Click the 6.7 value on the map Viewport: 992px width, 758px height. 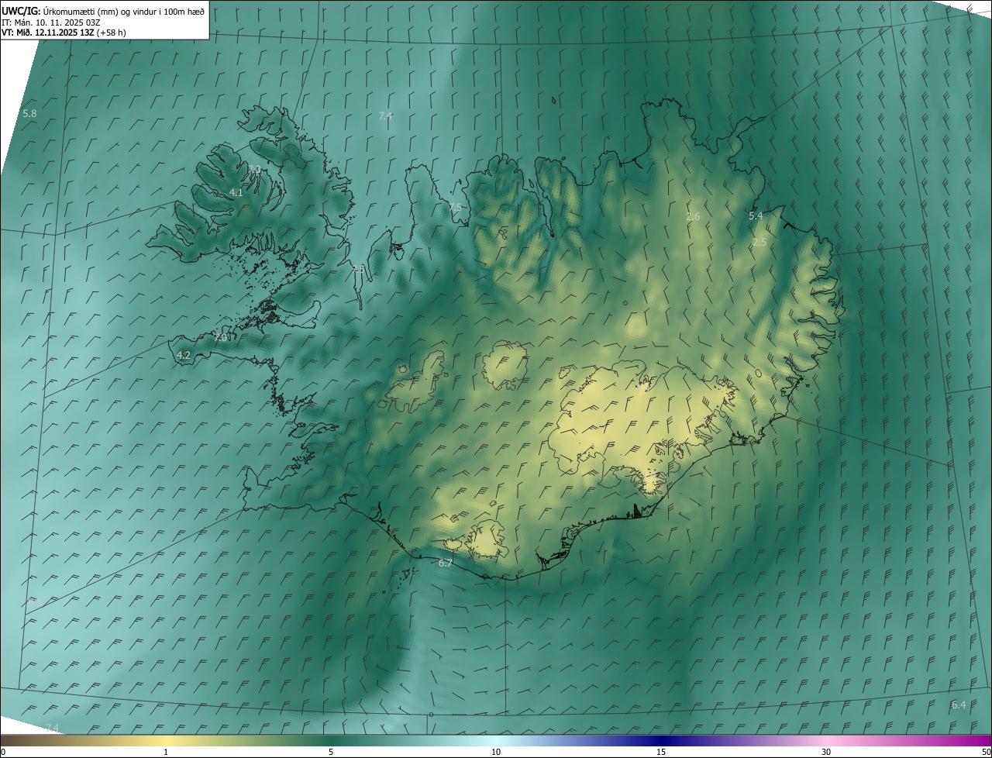(x=445, y=563)
